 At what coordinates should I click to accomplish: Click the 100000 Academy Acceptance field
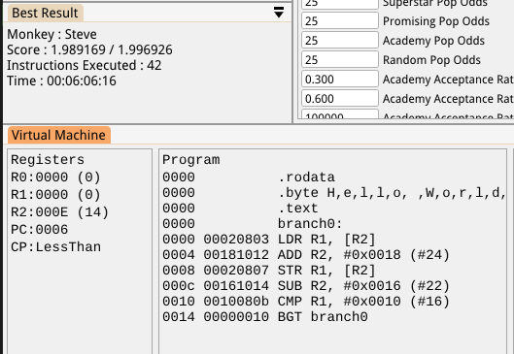(x=340, y=114)
